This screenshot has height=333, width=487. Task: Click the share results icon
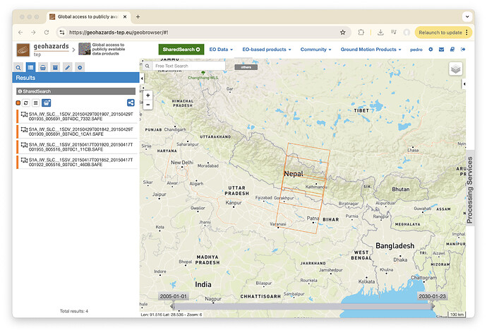[131, 103]
